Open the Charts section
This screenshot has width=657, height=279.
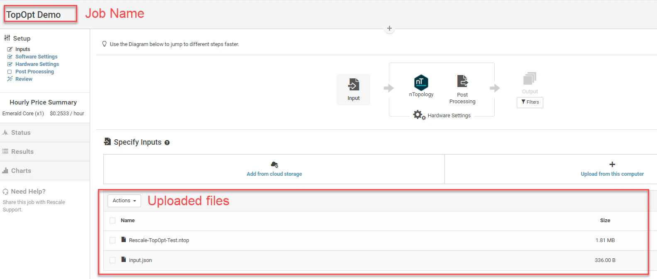tap(45, 171)
